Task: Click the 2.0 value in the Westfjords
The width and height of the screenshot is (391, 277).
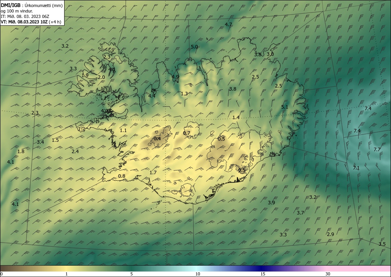Action: 101,77
